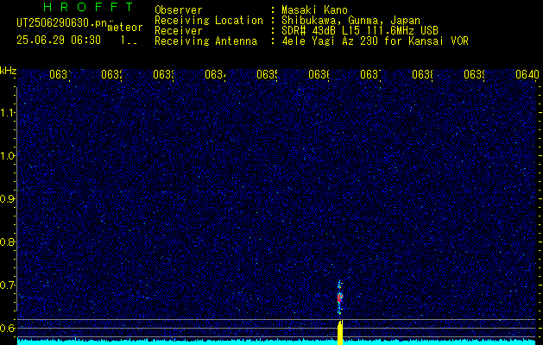The image size is (543, 345).
Task: Select the file name UT2506290630.pn
Action: click(62, 23)
